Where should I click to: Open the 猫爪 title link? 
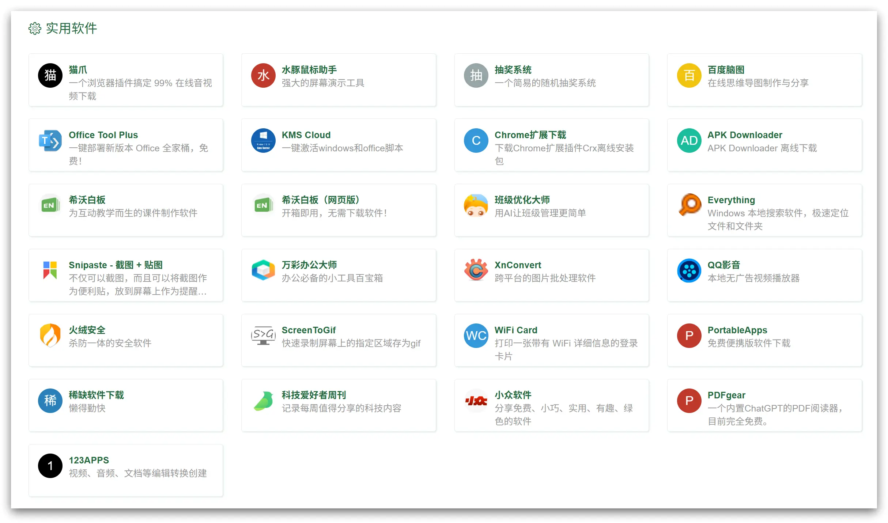coord(78,70)
